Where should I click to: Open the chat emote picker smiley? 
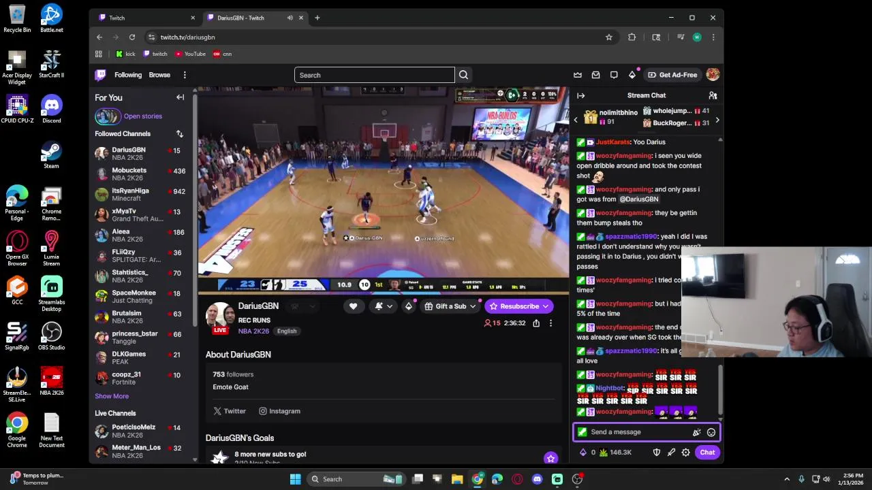(711, 432)
